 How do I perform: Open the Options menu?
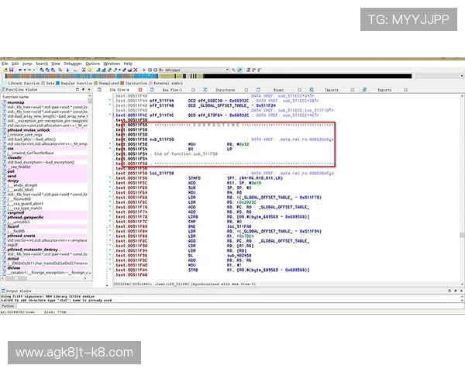93,64
